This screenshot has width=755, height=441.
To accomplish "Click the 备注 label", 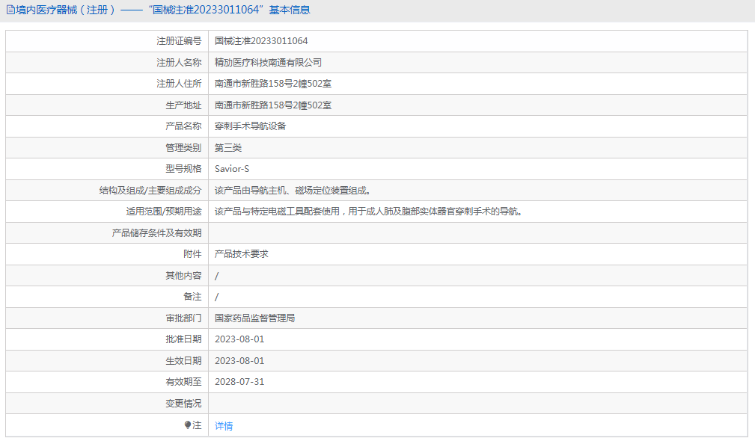I will 192,297.
